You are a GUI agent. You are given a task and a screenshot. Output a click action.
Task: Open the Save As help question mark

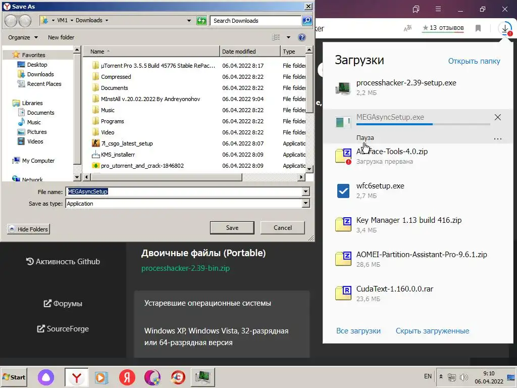(x=302, y=37)
